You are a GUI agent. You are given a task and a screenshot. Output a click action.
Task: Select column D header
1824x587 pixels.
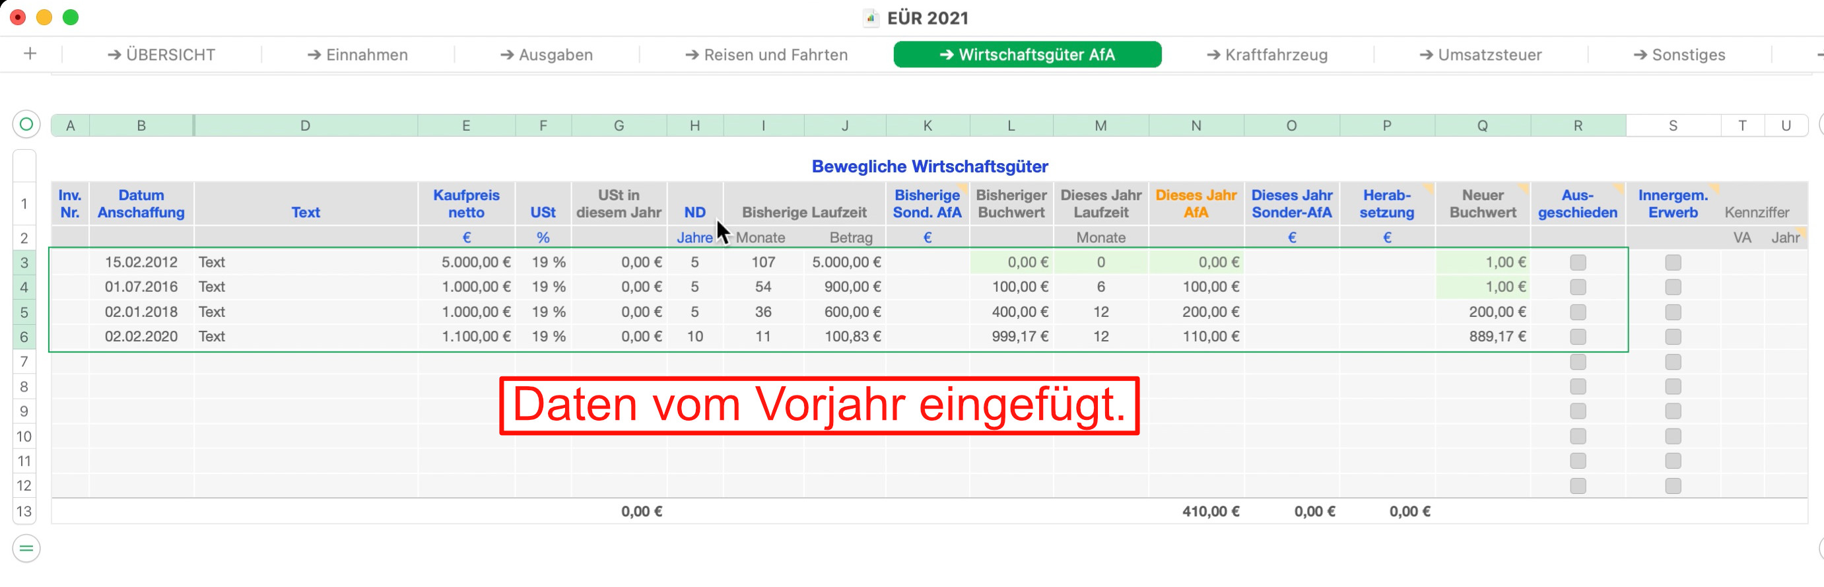(x=305, y=125)
